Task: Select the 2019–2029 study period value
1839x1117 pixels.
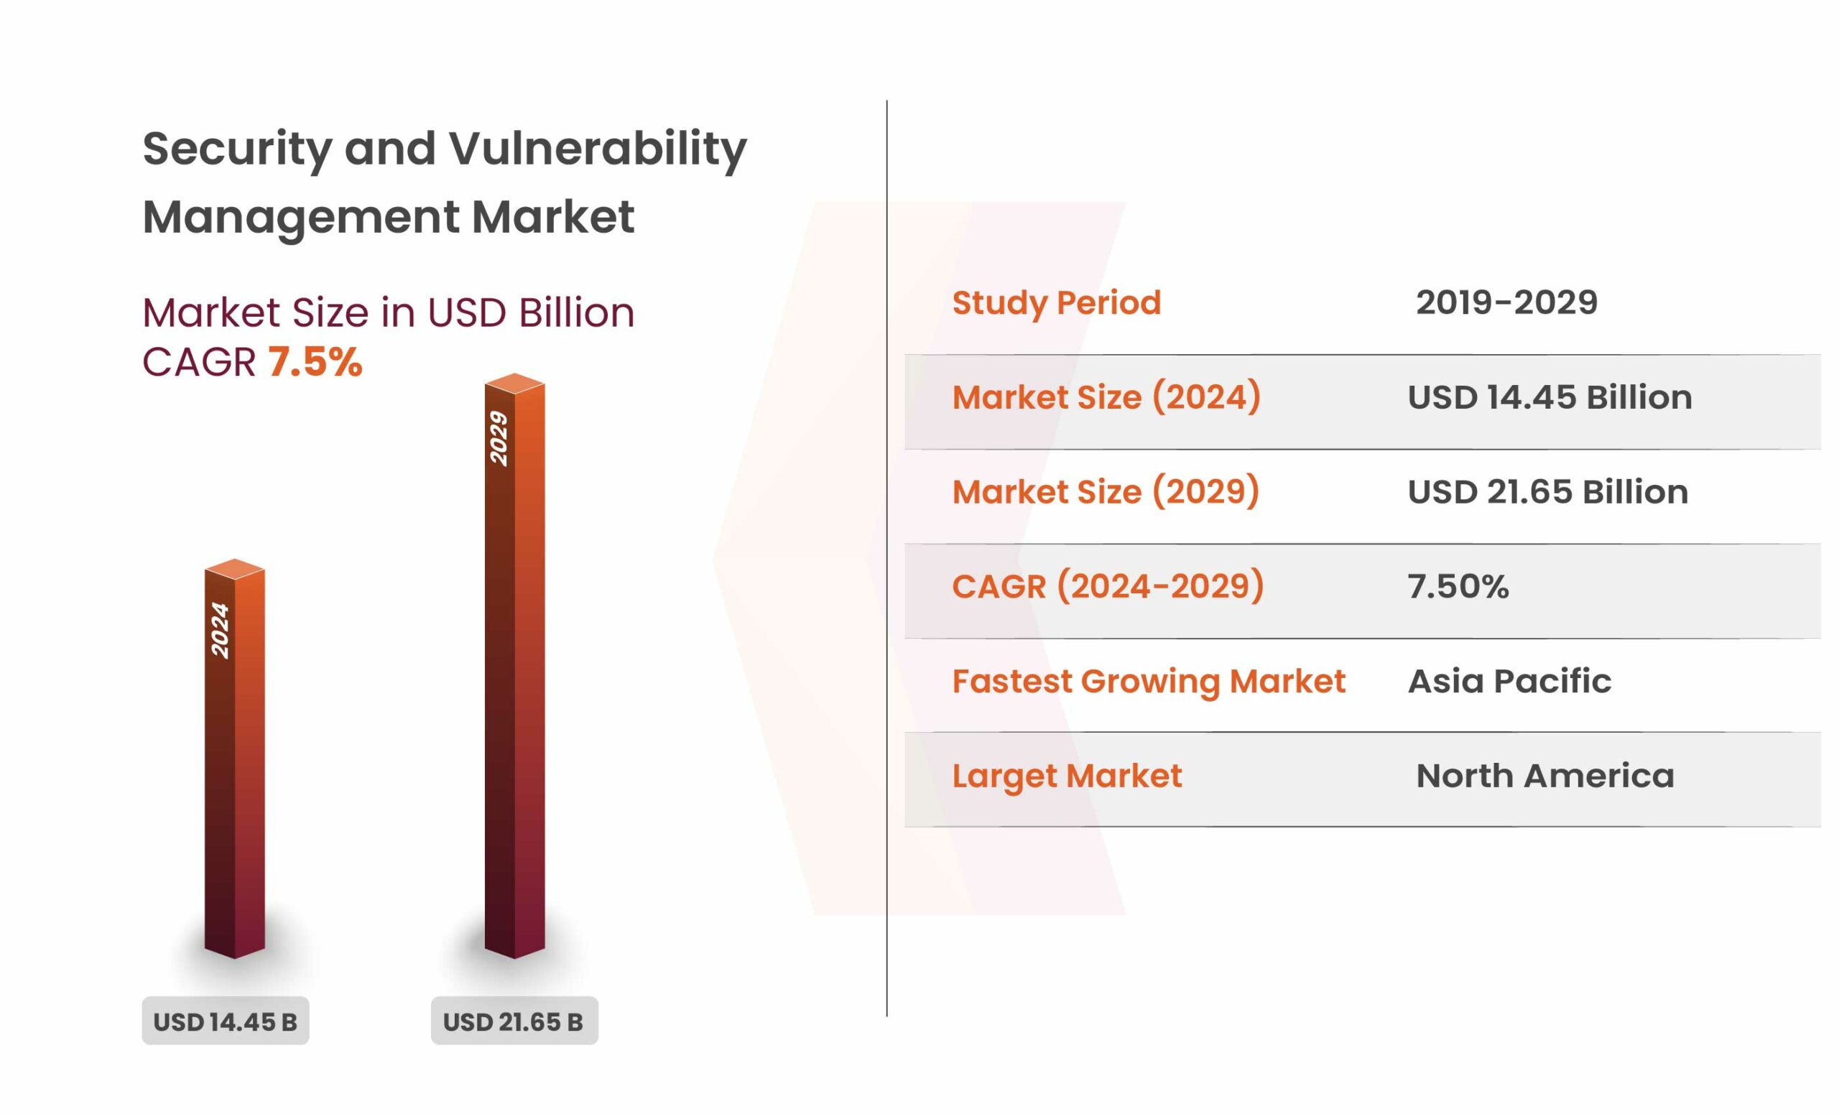Action: tap(1506, 302)
